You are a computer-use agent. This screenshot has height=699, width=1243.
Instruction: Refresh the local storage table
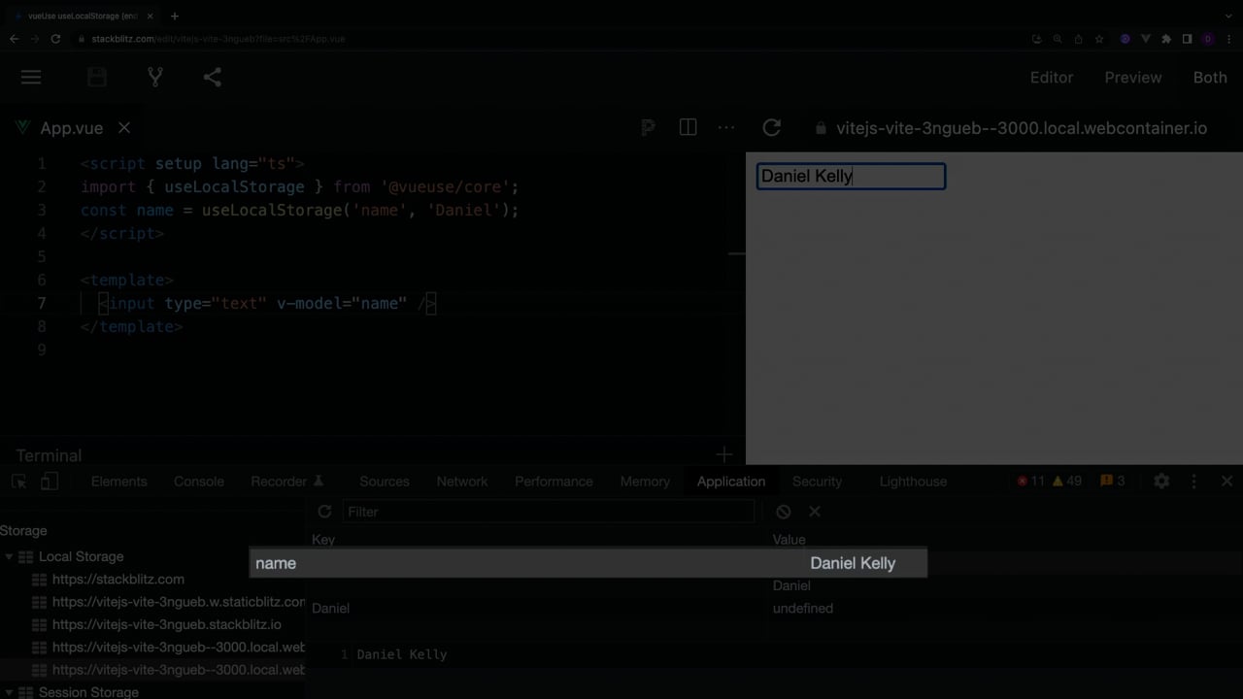click(x=324, y=512)
